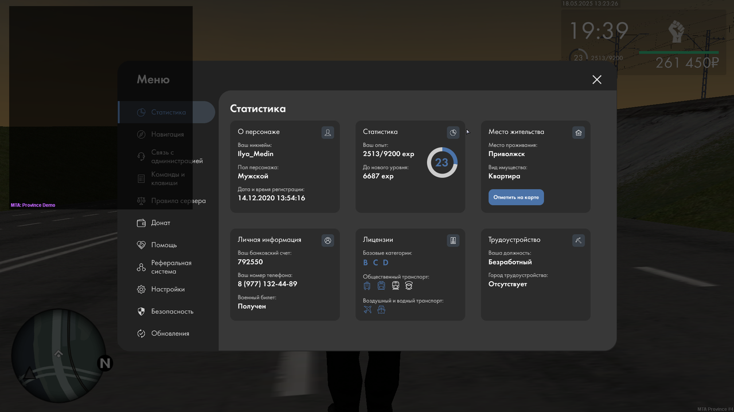Click the fourth public transport license icon
Image resolution: width=734 pixels, height=412 pixels.
tap(409, 286)
